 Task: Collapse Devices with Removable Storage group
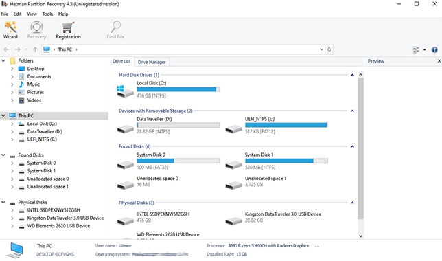click(352, 111)
